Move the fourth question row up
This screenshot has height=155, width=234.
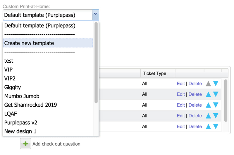[208, 116]
